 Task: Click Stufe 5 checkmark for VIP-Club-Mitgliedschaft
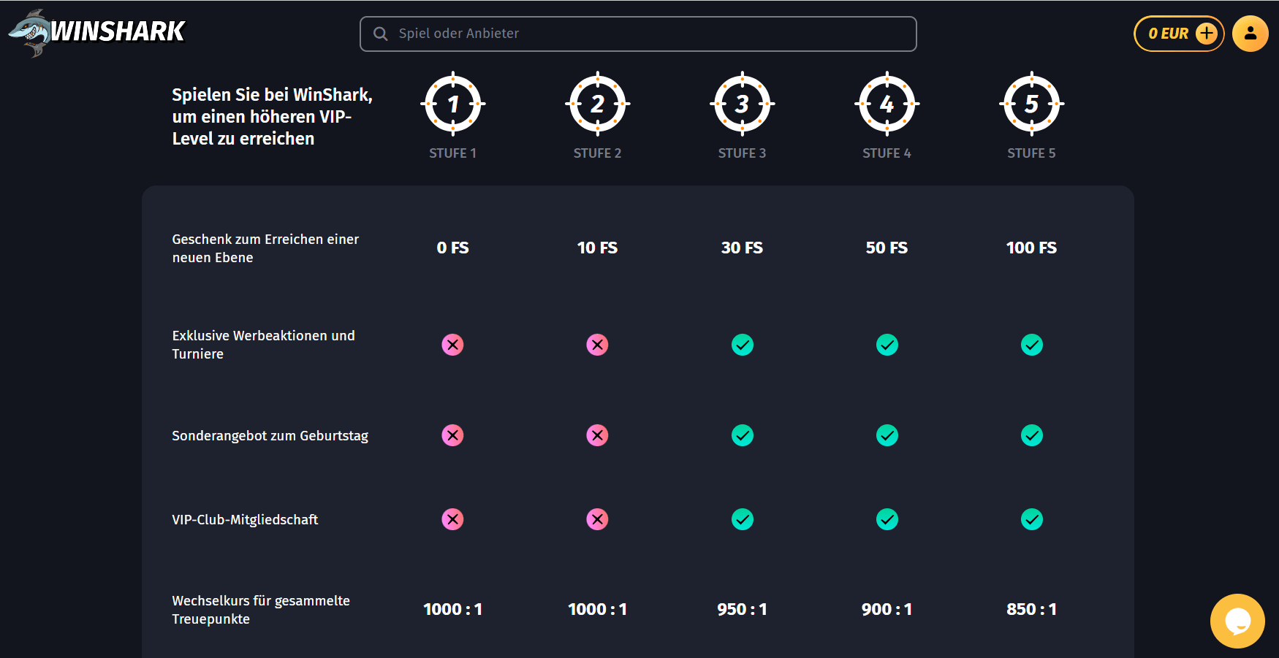pyautogui.click(x=1032, y=520)
